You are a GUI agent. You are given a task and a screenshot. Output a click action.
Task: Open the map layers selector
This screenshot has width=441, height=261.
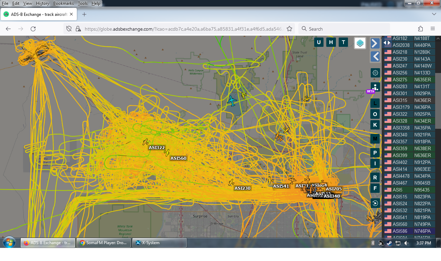point(360,43)
